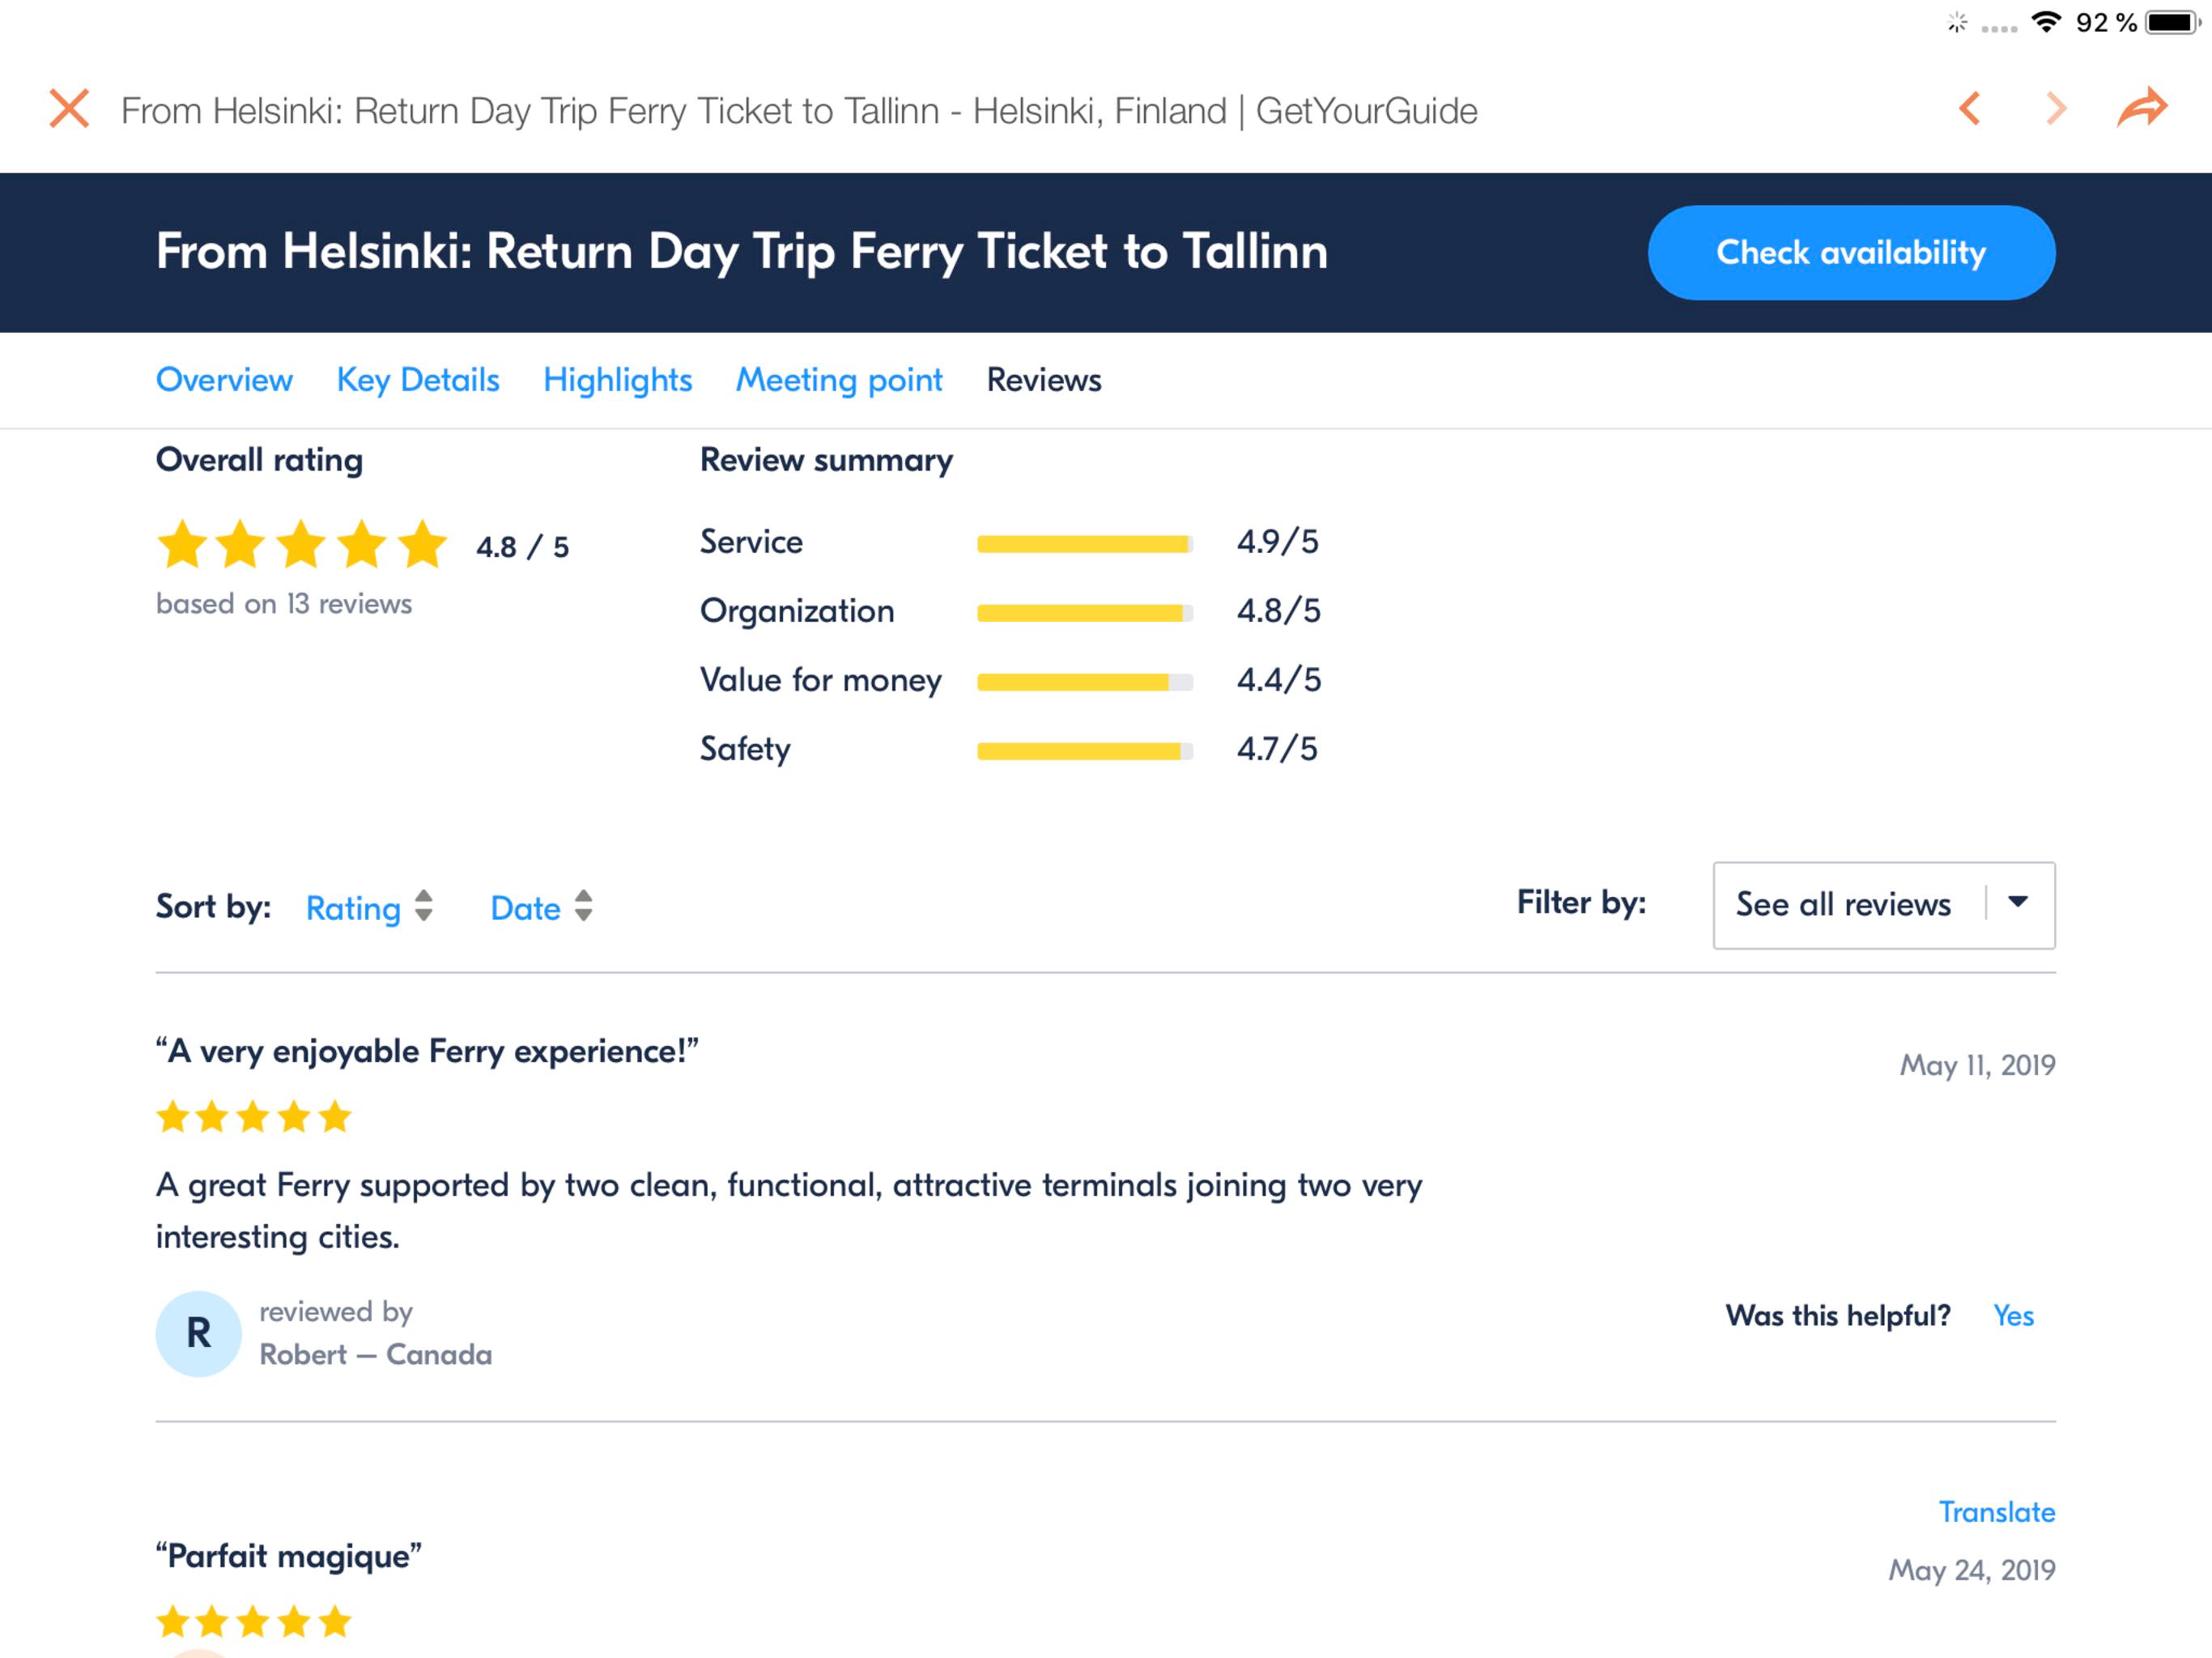The image size is (2212, 1658).
Task: Click the five stars under first review
Action: [254, 1116]
